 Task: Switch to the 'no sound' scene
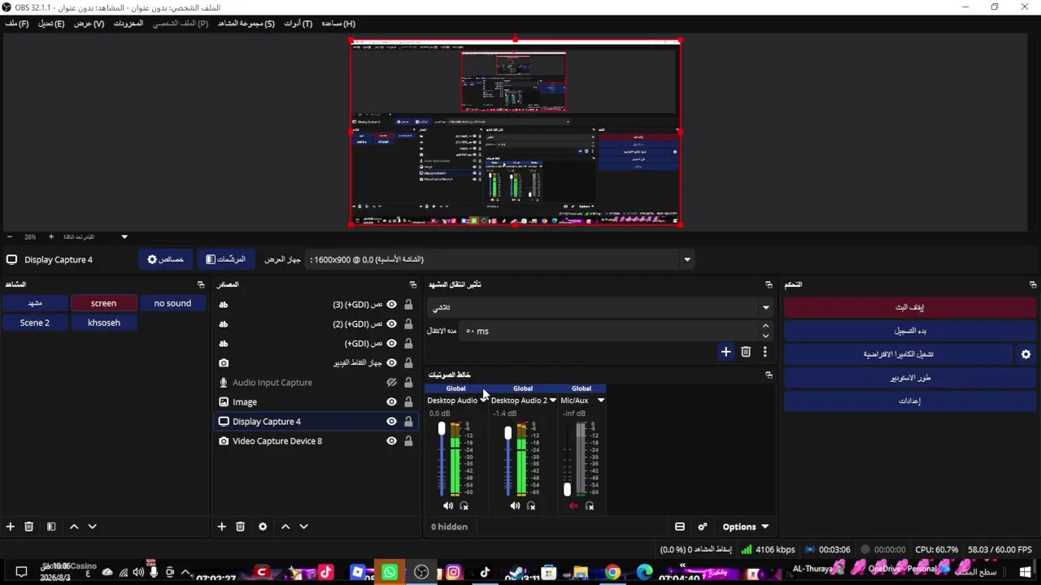click(172, 303)
